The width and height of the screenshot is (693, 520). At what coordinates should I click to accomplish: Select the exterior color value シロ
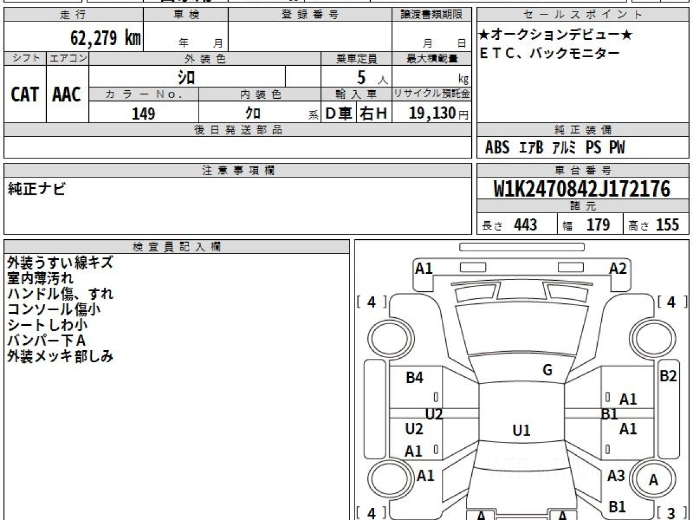(186, 77)
